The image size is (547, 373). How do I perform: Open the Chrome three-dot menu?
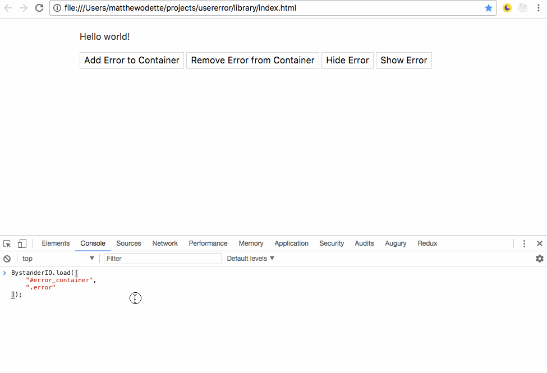point(538,8)
